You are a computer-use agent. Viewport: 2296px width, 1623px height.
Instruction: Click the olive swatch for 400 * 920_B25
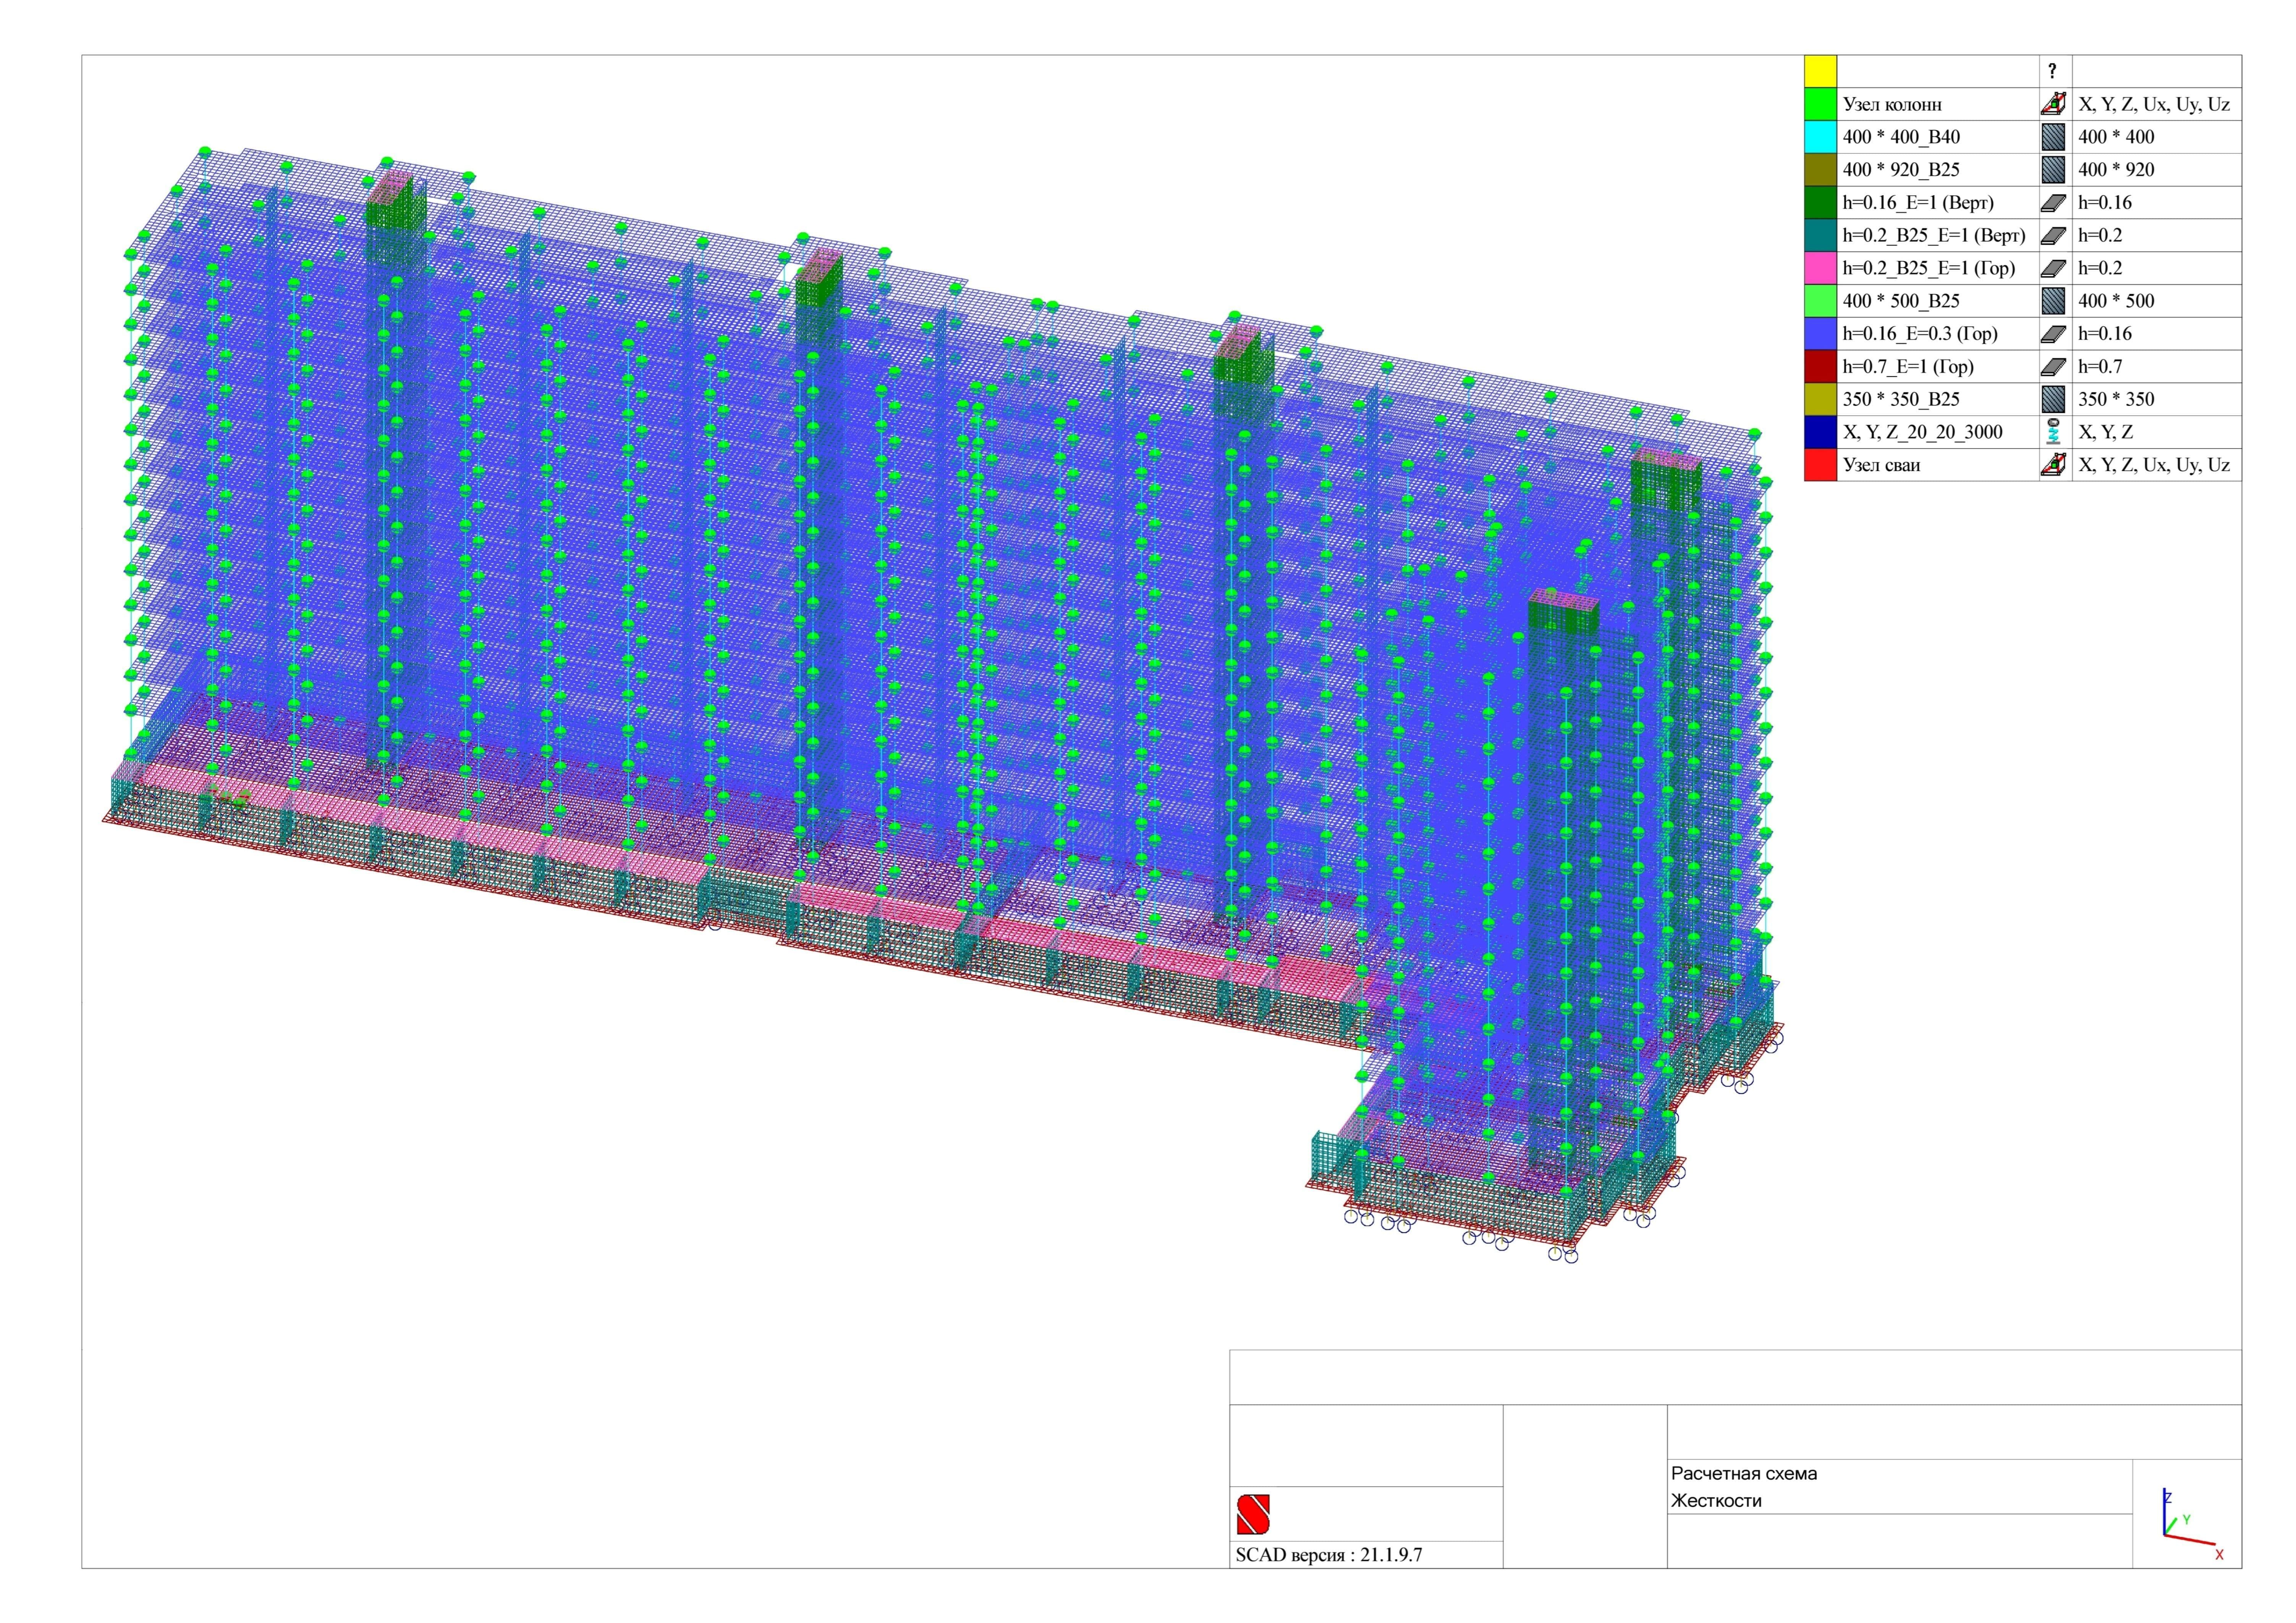pos(1820,170)
